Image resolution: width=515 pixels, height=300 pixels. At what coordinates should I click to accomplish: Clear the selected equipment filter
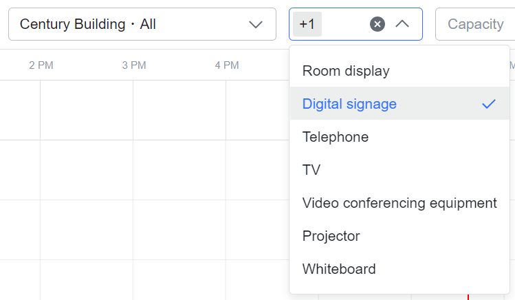377,24
